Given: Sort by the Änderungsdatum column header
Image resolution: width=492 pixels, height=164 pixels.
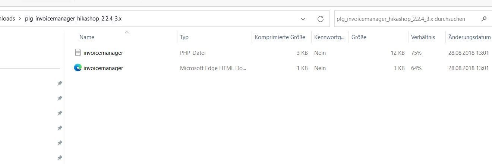Looking at the screenshot, I should pyautogui.click(x=469, y=37).
